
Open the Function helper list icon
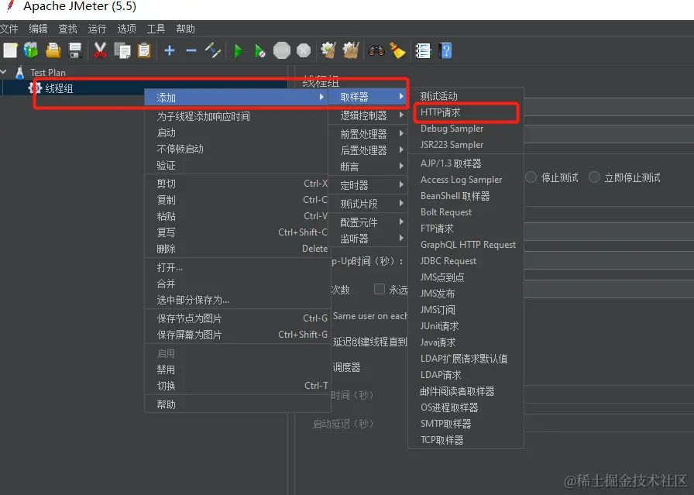(423, 50)
